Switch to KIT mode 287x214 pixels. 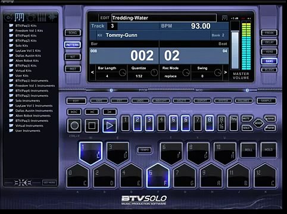pos(73,57)
